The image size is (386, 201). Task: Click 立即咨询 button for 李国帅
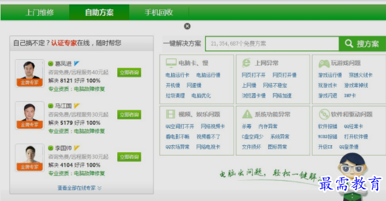click(129, 157)
